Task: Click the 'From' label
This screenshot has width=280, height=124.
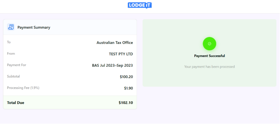Action: pos(11,54)
